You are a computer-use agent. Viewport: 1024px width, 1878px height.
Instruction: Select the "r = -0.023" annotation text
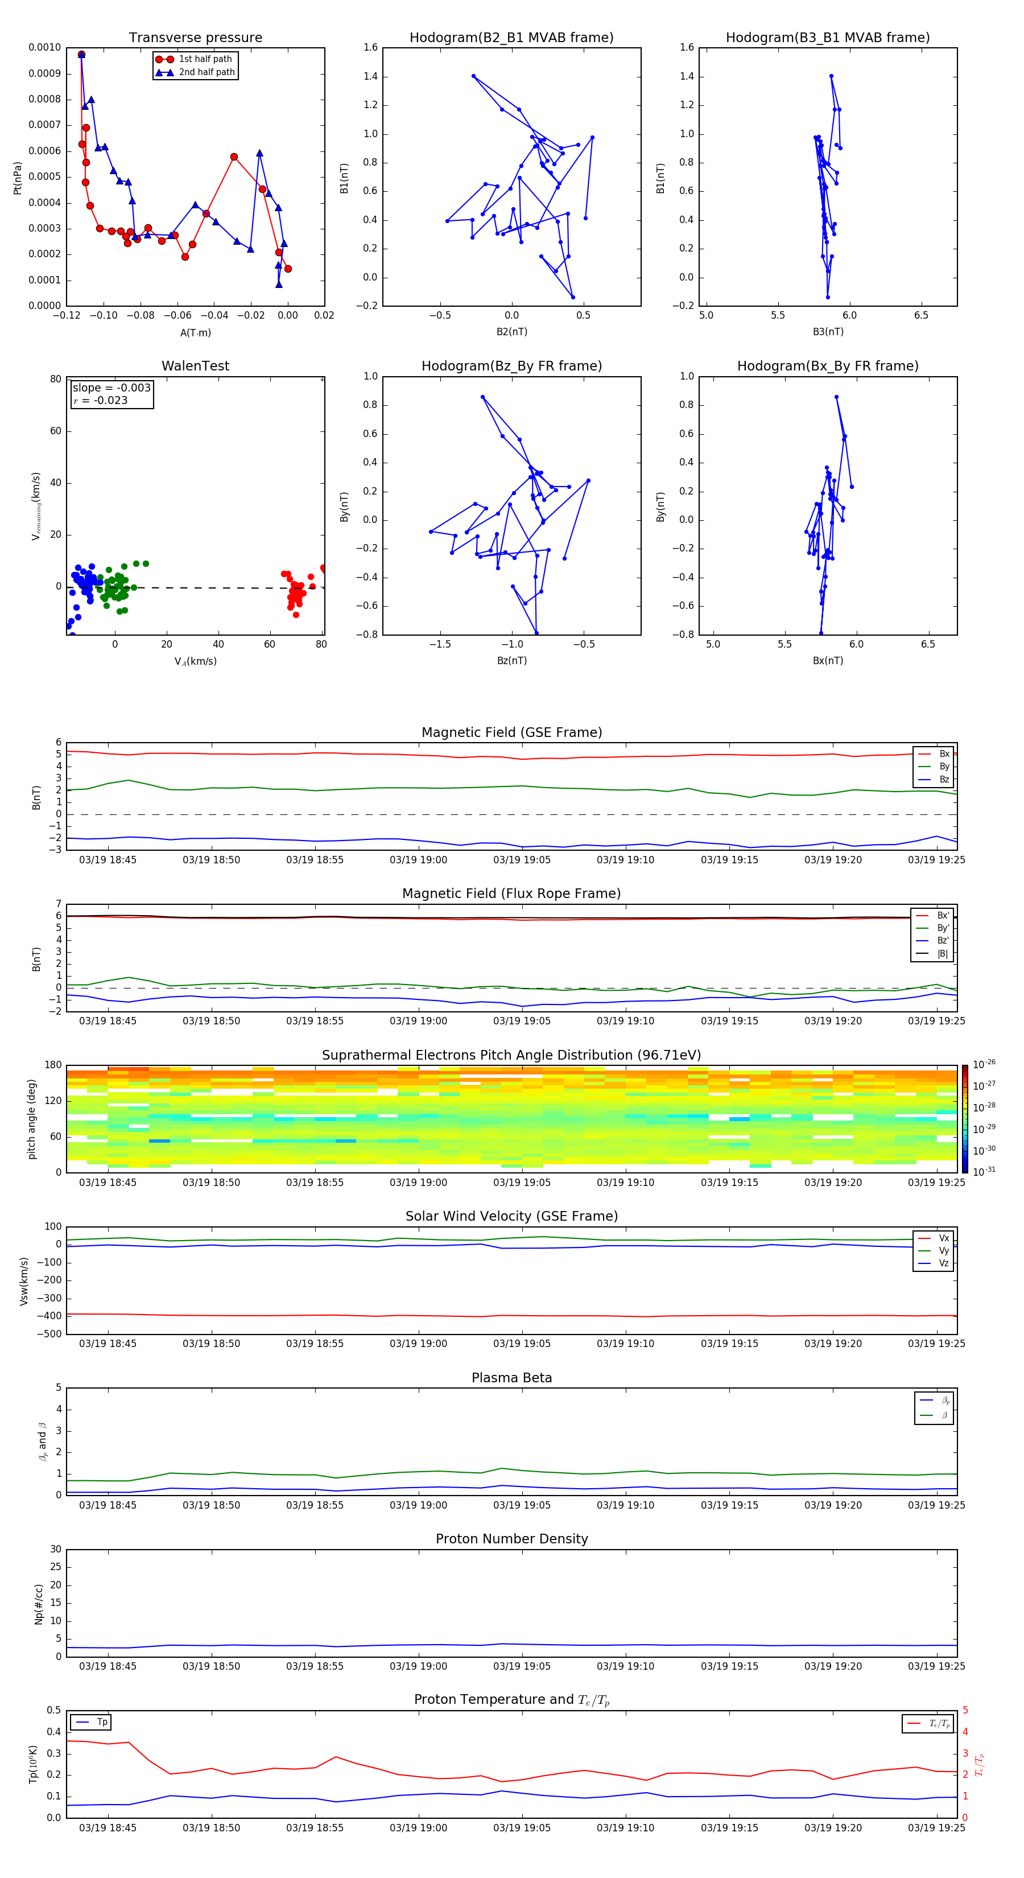(x=101, y=400)
